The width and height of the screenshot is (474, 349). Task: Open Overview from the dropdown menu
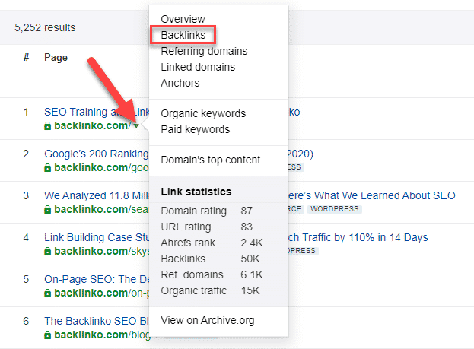pos(183,19)
